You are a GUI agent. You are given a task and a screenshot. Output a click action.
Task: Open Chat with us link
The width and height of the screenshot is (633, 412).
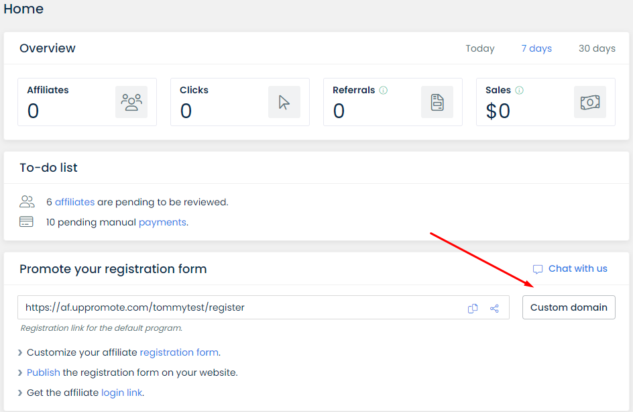coord(577,268)
